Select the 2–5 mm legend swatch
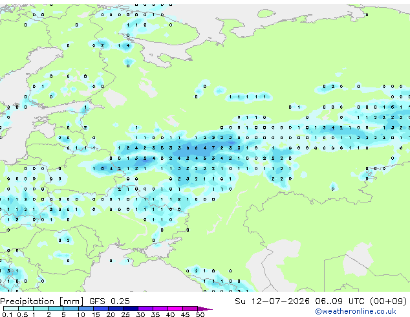Viewport: 410px width, 317px height. pyautogui.click(x=56, y=309)
